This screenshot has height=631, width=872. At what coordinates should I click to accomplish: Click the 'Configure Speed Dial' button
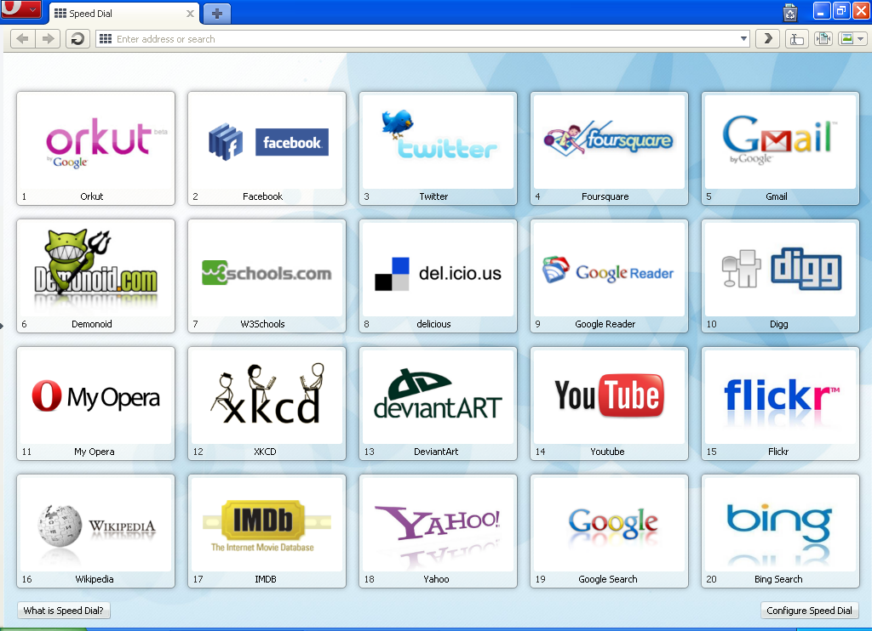click(809, 611)
